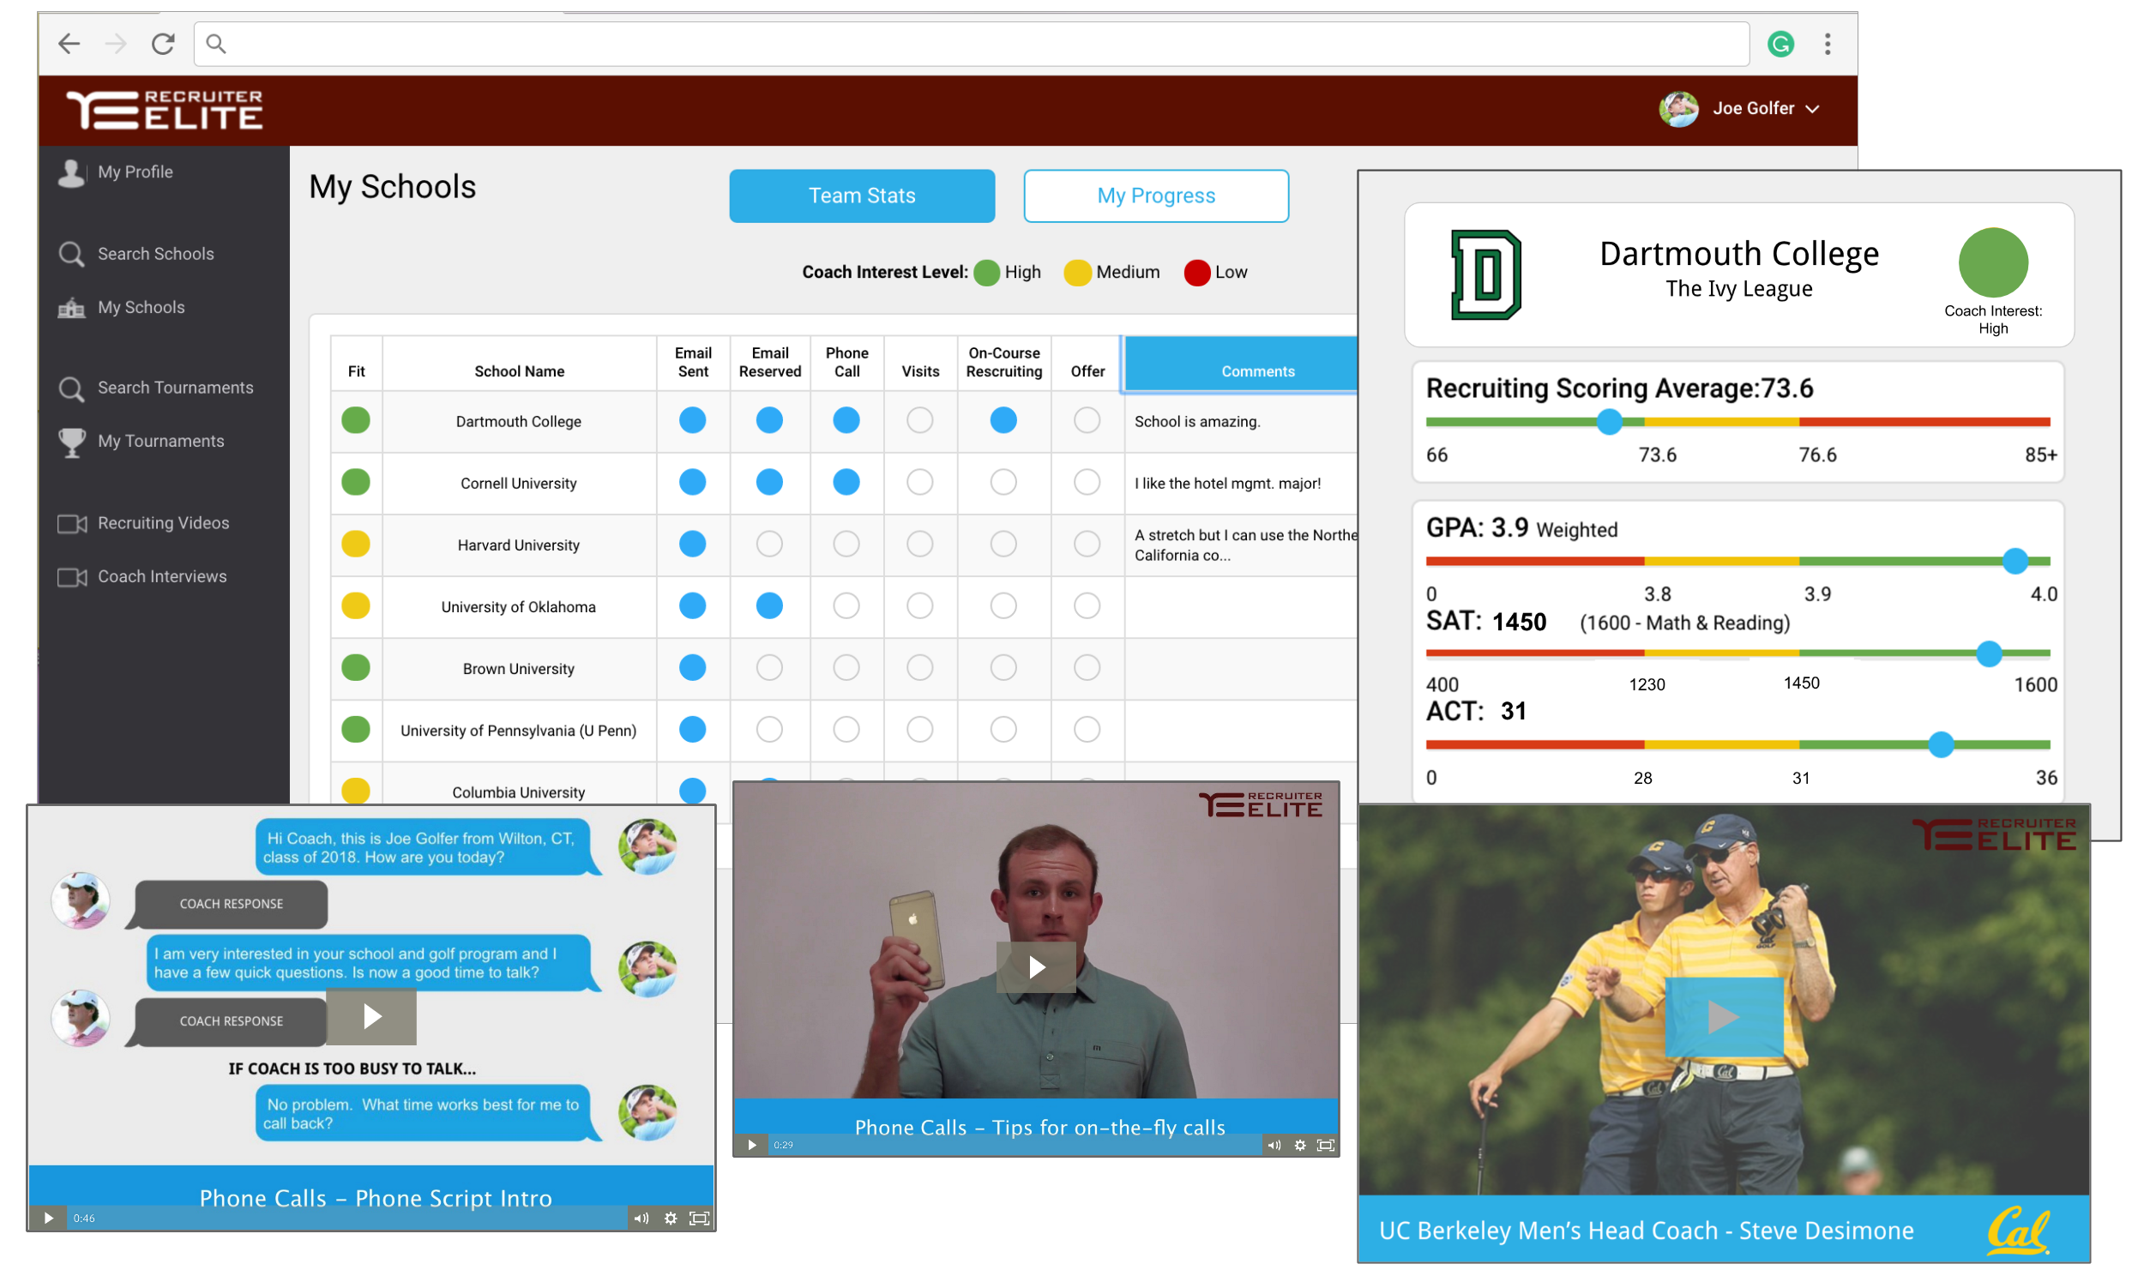Click Joe Golfer's profile avatar
The width and height of the screenshot is (2144, 1276).
tap(1679, 109)
